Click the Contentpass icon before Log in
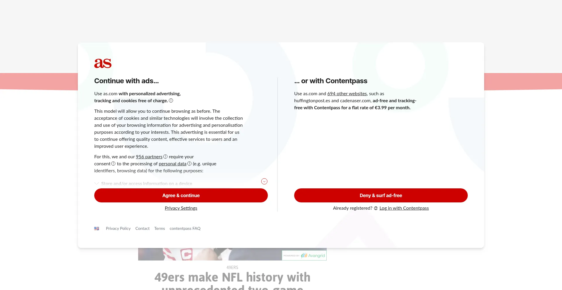 pyautogui.click(x=376, y=209)
